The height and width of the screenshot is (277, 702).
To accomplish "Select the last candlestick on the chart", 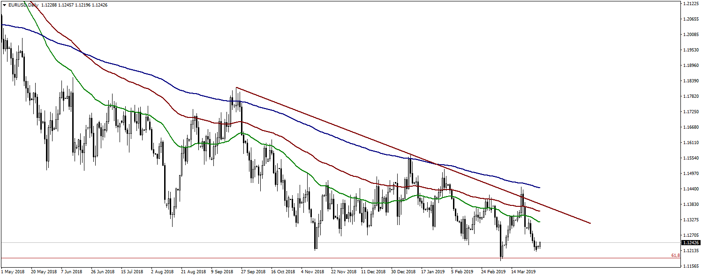I will pos(540,244).
